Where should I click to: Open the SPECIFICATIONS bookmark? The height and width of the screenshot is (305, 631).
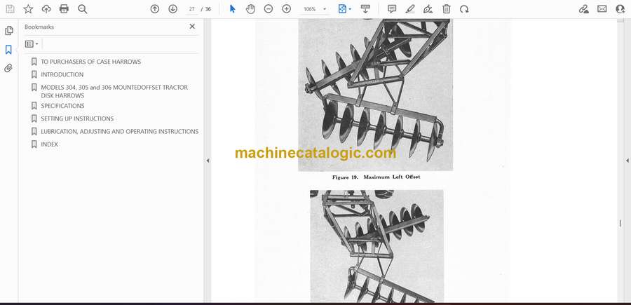pos(62,106)
